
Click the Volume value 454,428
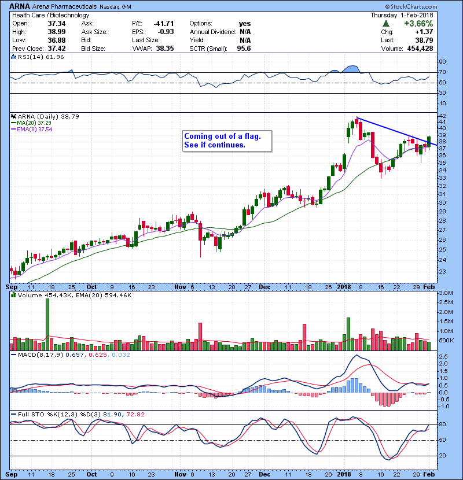click(420, 49)
